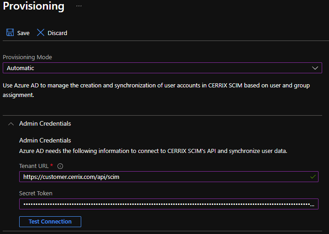Click the Secret Token label

point(36,193)
